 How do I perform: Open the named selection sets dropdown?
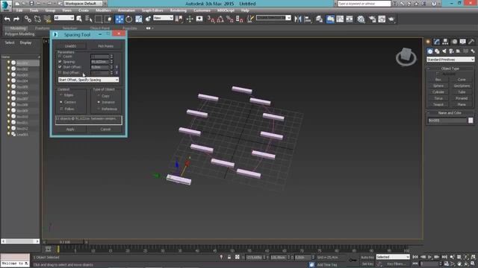point(273,18)
